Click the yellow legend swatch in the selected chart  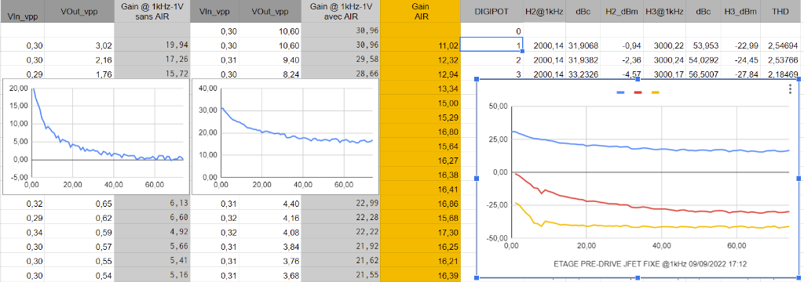tap(656, 92)
